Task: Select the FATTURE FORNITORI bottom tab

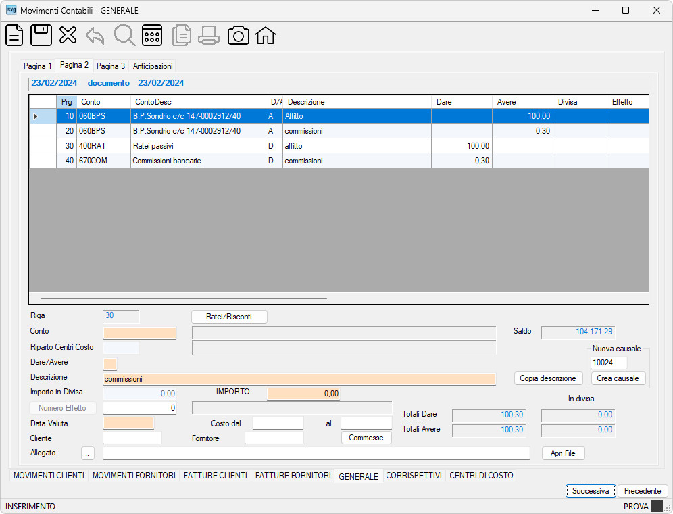Action: [293, 476]
